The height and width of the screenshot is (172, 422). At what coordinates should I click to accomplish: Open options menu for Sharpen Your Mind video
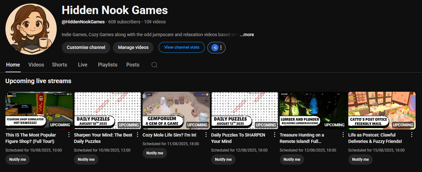(x=137, y=135)
